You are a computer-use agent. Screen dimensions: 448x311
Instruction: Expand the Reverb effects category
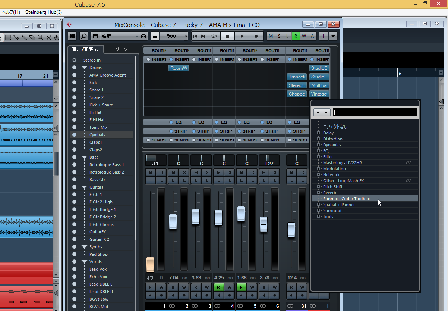pos(319,193)
